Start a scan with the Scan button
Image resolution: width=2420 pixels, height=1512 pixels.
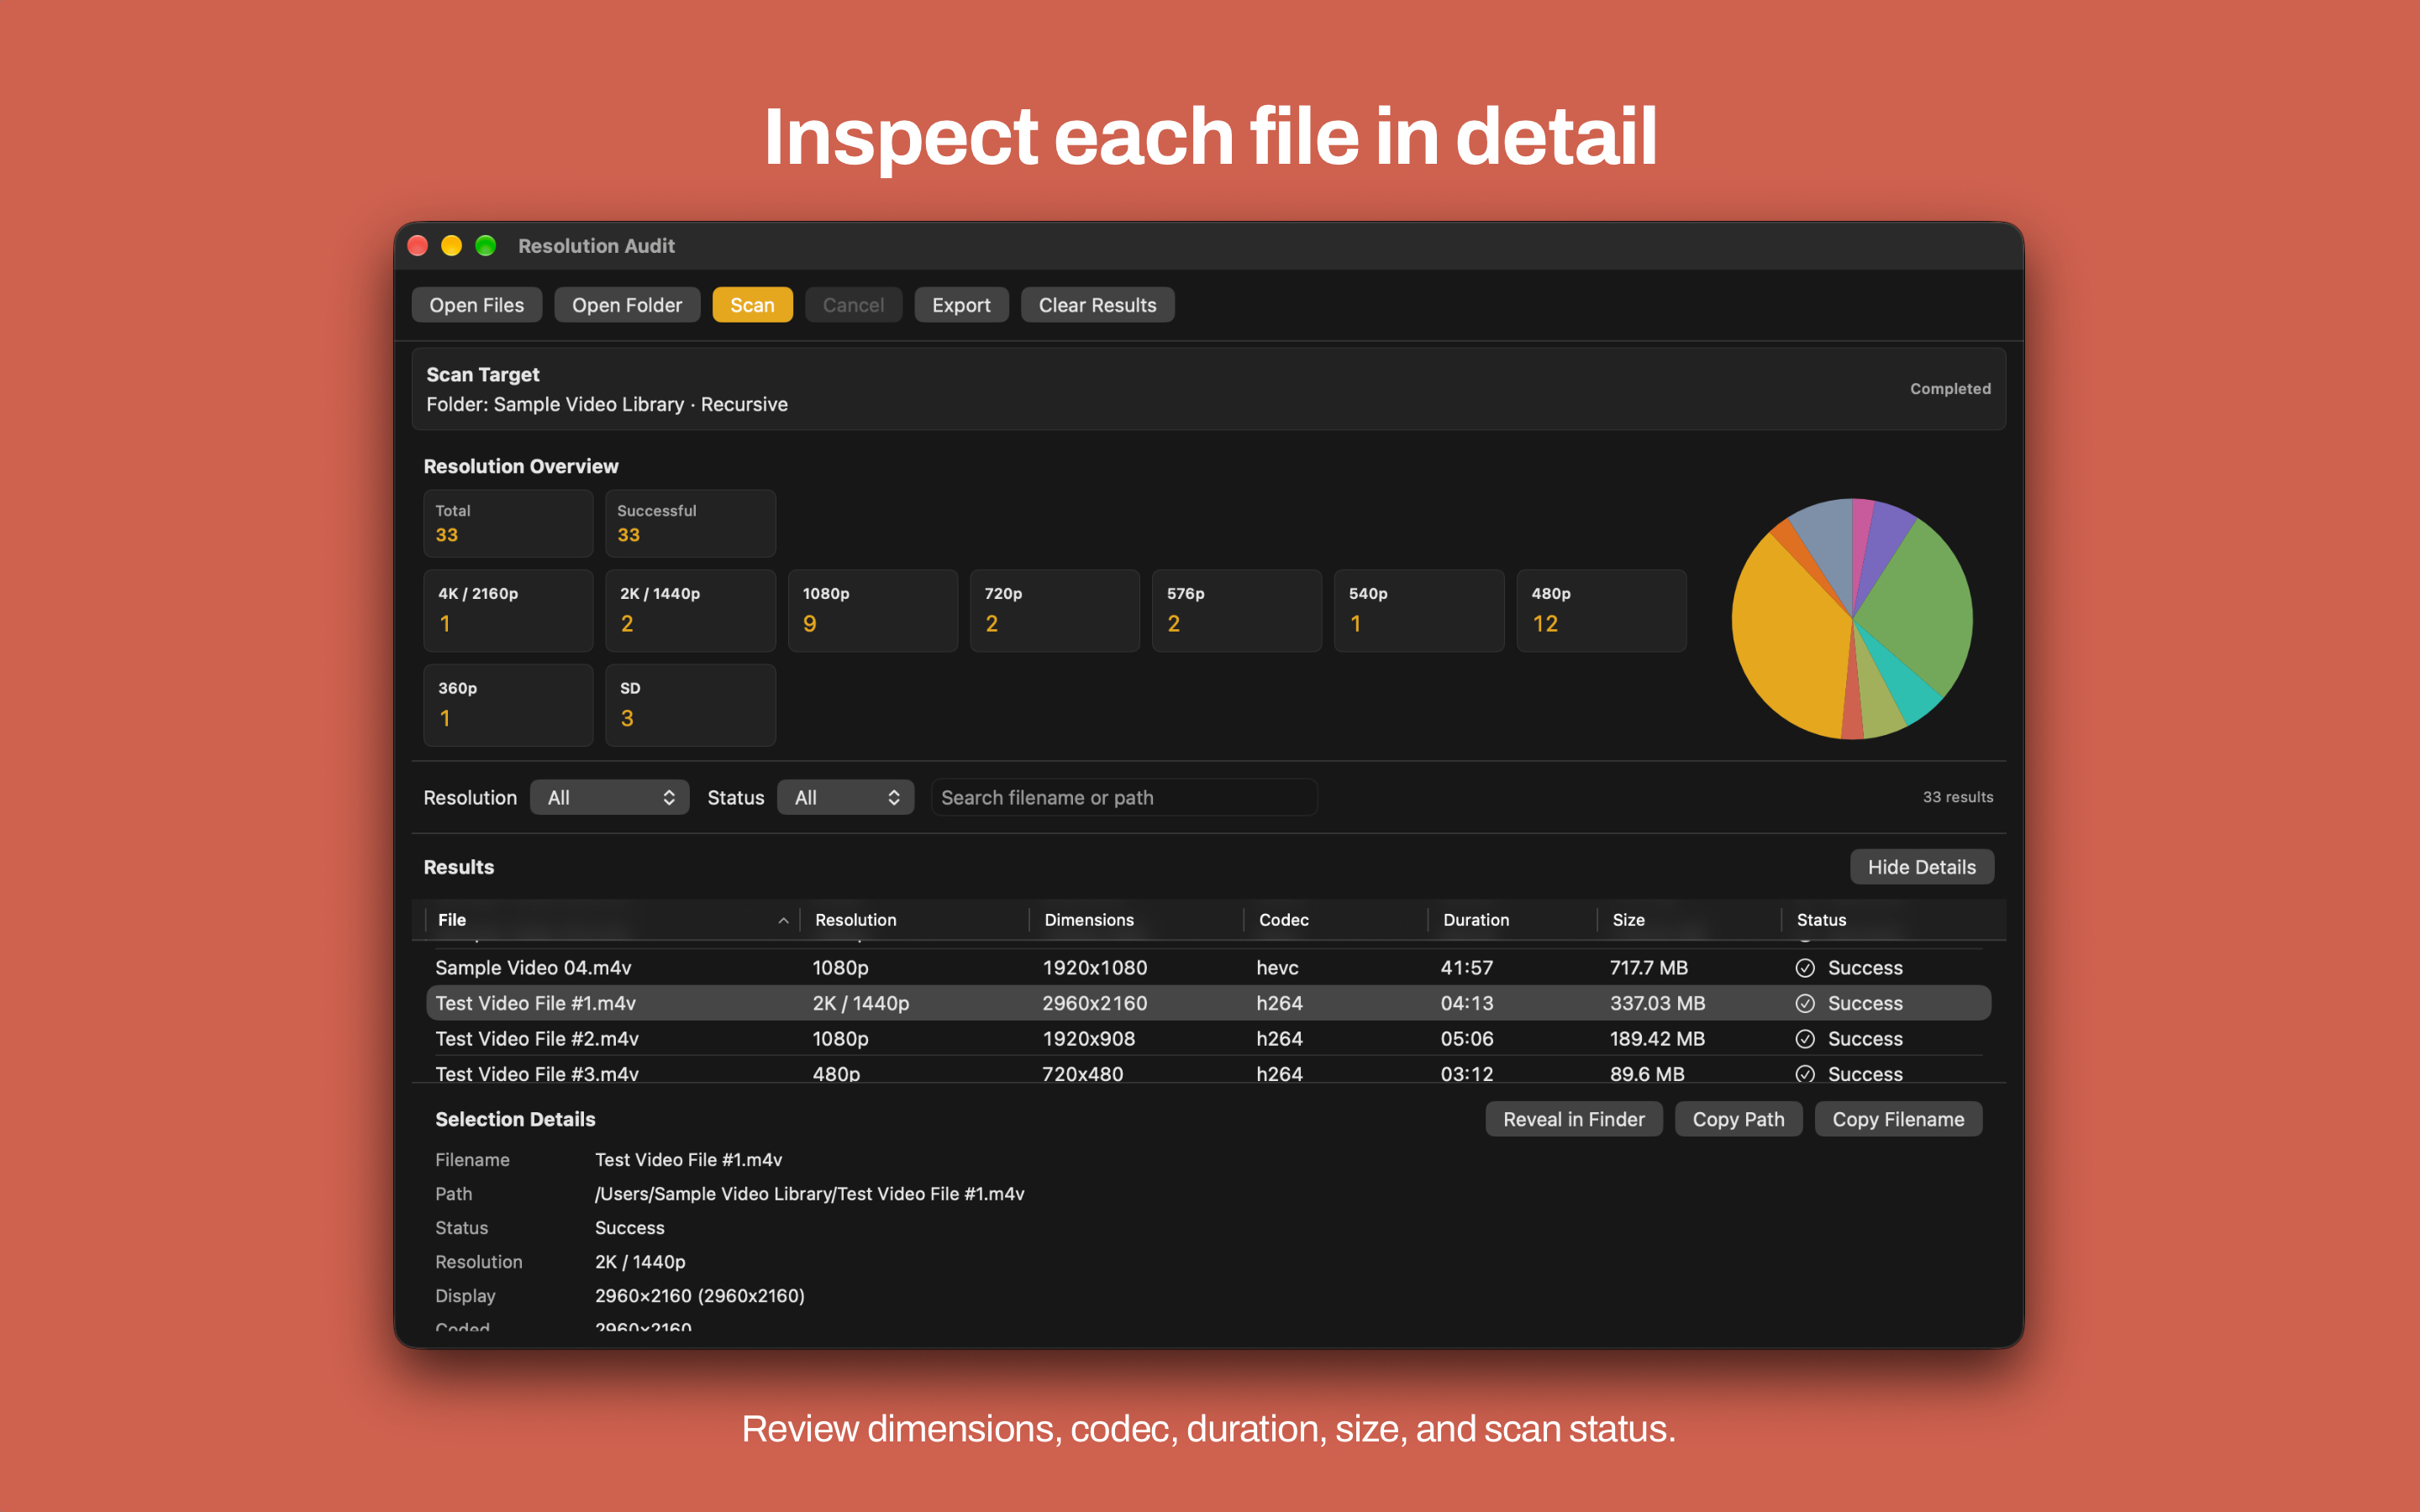752,305
